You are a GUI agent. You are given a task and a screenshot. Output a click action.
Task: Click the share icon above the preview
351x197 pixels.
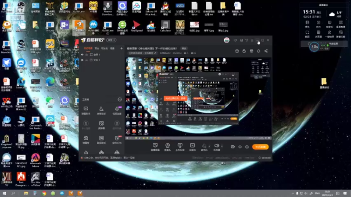[266, 51]
